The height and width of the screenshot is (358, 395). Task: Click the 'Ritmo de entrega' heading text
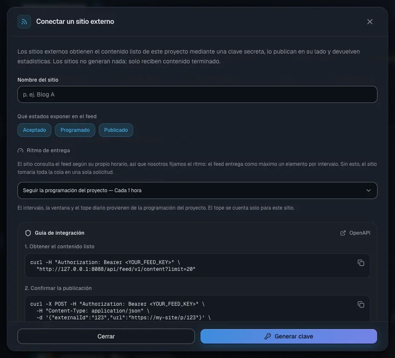(x=49, y=151)
